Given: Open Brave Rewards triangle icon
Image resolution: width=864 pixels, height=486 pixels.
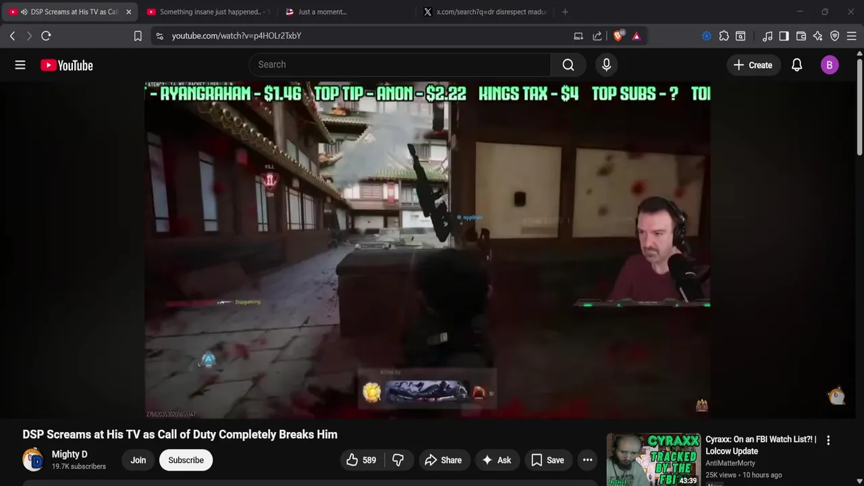Looking at the screenshot, I should (637, 36).
